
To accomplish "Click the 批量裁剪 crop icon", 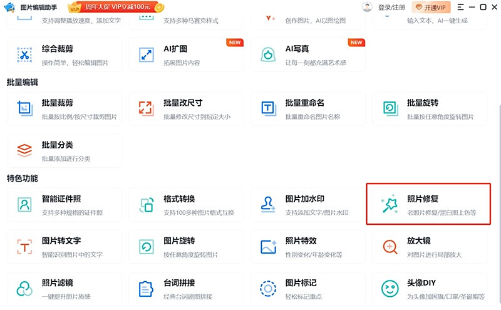I will pyautogui.click(x=24, y=109).
